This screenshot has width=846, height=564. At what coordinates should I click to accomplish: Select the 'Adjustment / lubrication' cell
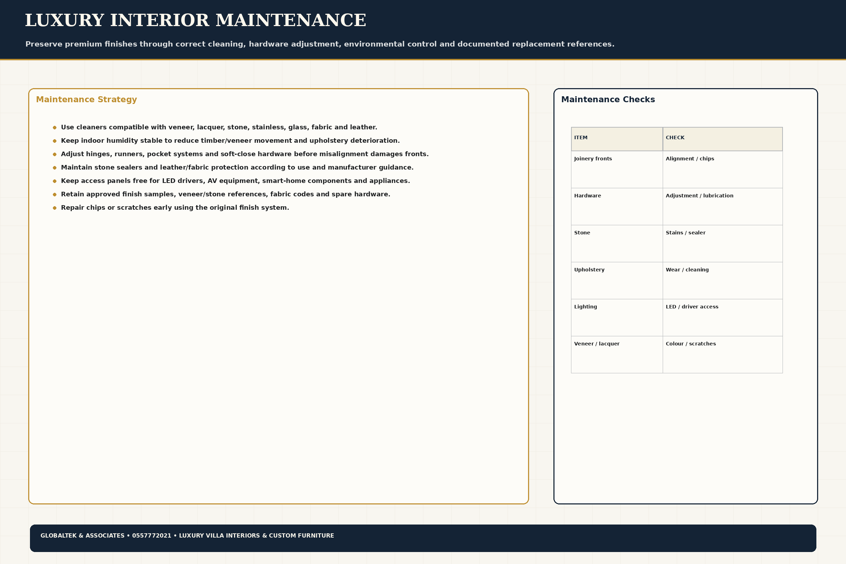(x=723, y=207)
